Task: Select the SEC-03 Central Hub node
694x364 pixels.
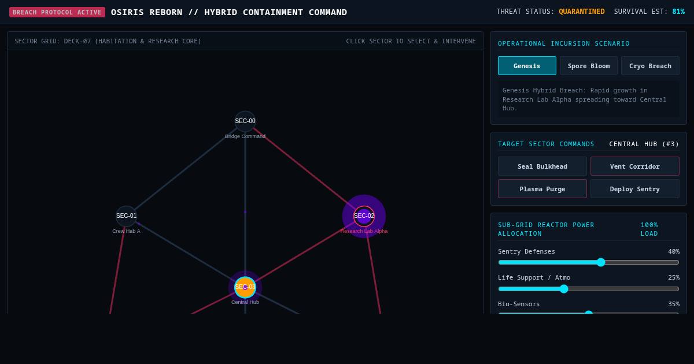Action: pyautogui.click(x=245, y=287)
